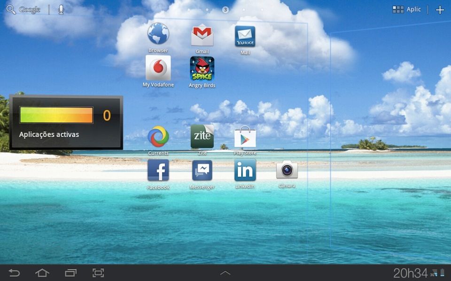Add a widget using the plus button
Viewport: 451px width, 281px height.
click(440, 9)
